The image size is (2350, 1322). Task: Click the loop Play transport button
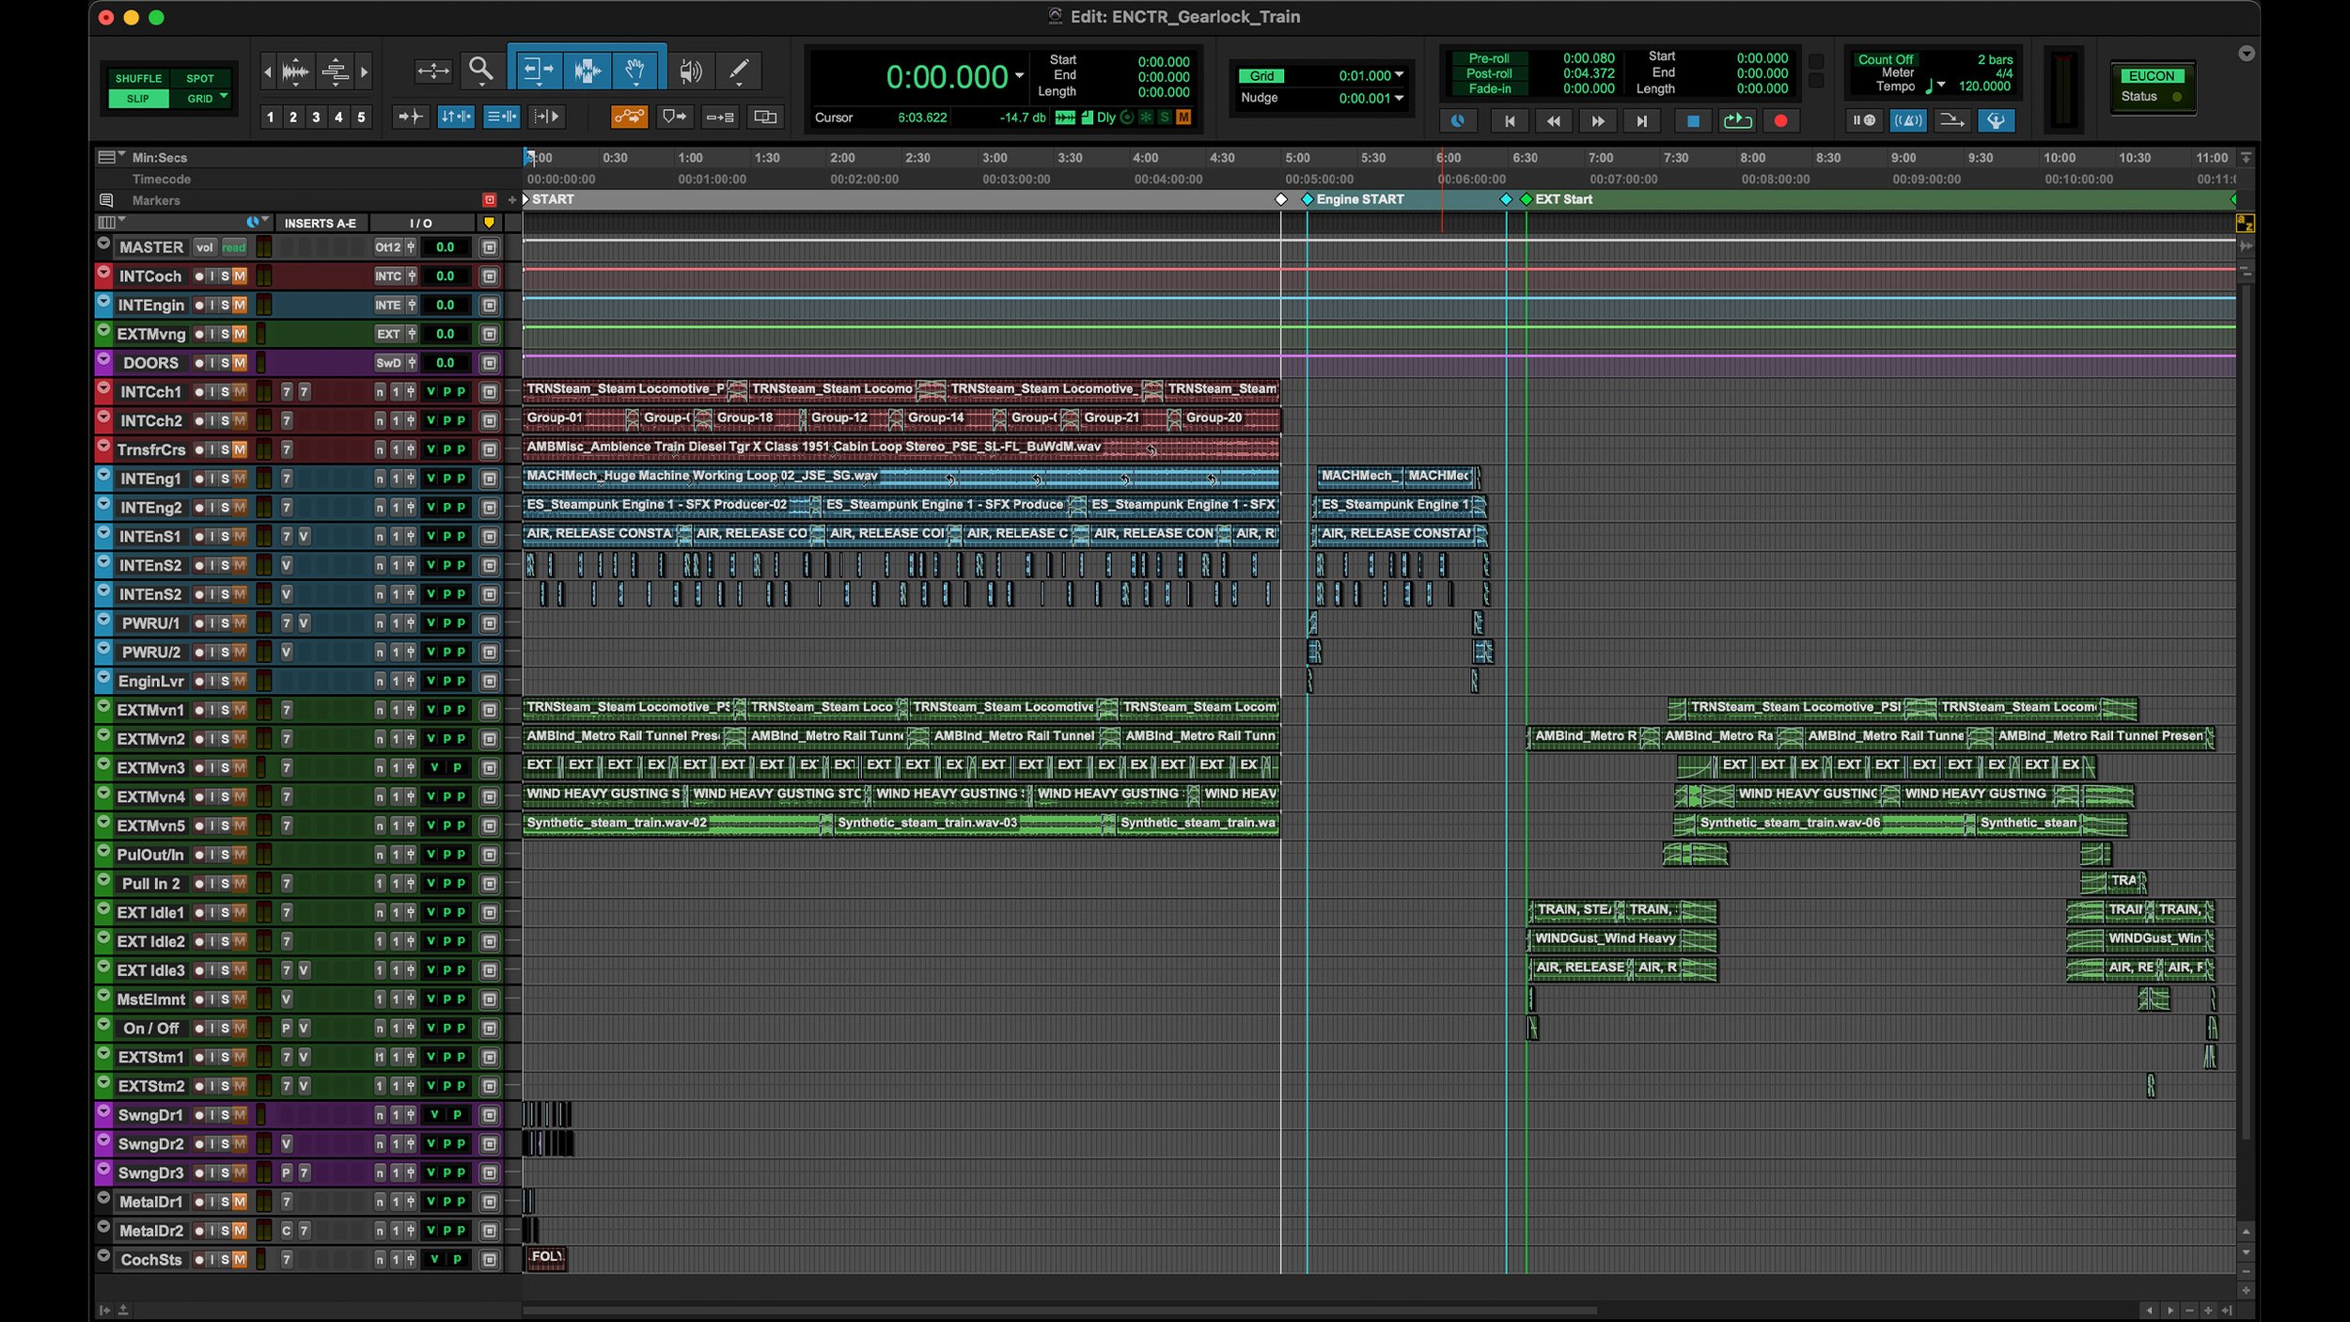click(x=1737, y=120)
